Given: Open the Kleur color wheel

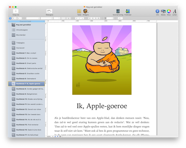Looking at the screenshot, I should click(x=169, y=11).
